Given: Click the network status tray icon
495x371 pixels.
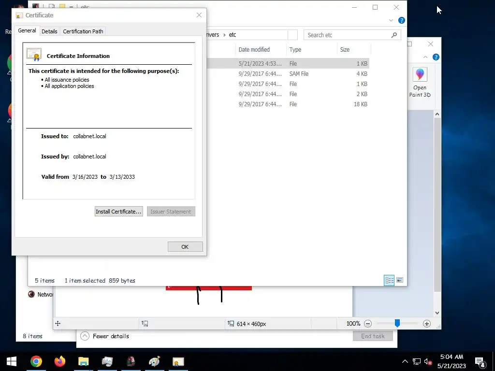Looking at the screenshot, I should click(x=417, y=361).
